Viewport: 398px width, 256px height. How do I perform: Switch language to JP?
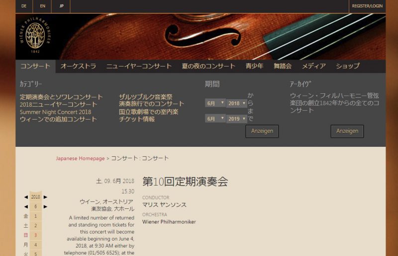coord(61,6)
